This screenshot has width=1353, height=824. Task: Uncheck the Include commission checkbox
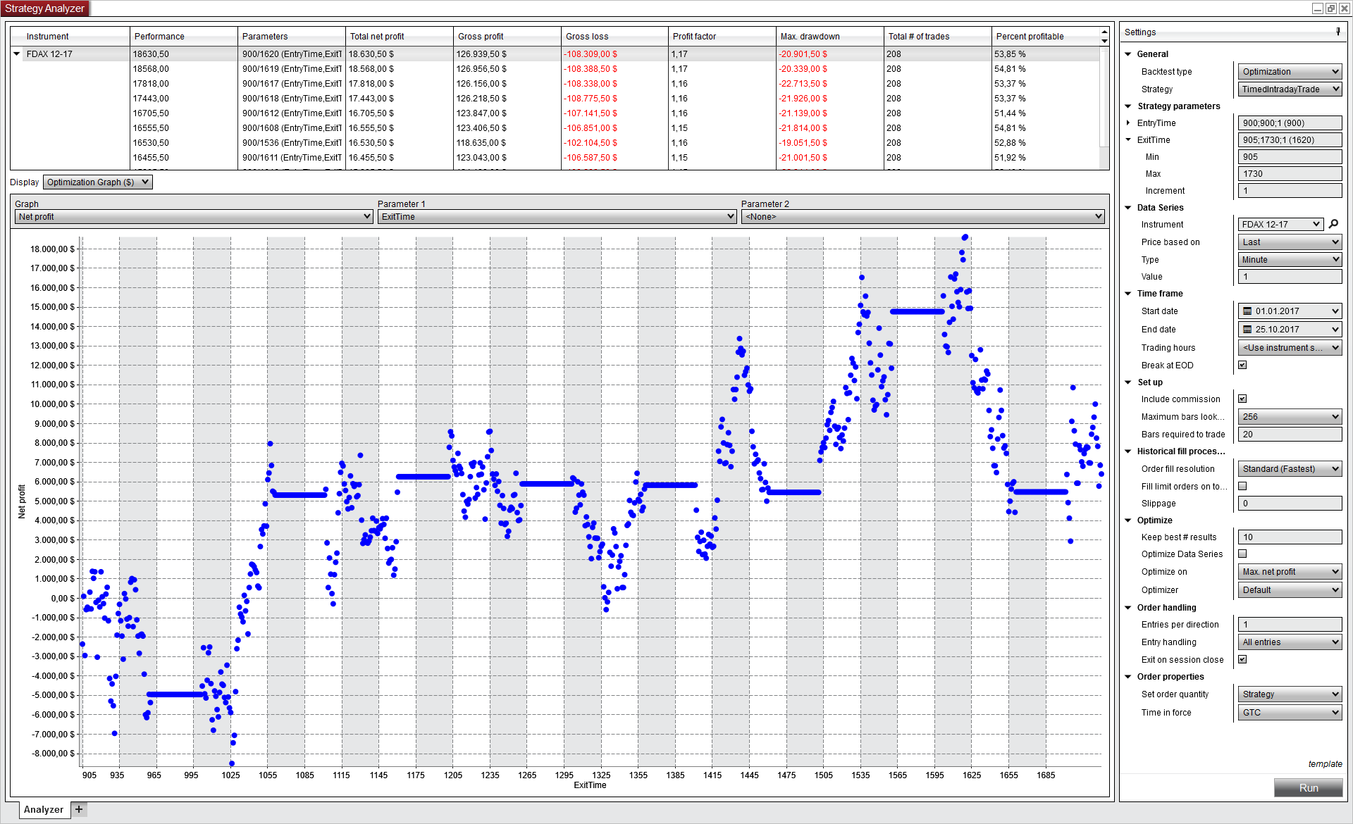1242,399
